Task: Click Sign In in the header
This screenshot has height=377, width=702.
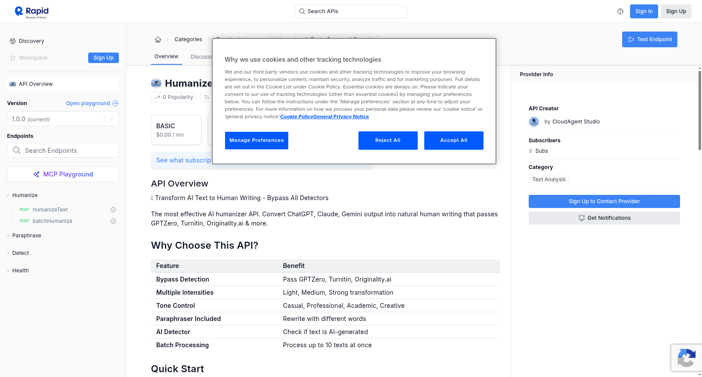Action: tap(644, 11)
